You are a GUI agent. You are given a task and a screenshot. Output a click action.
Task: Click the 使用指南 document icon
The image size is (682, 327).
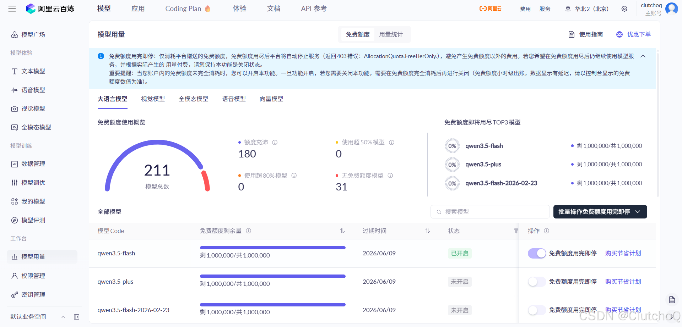pyautogui.click(x=572, y=34)
